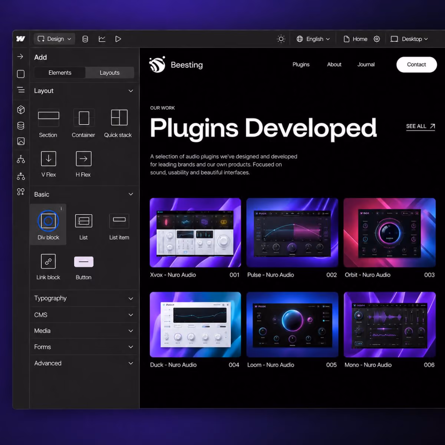Click the Preview play icon
This screenshot has height=445, width=445.
118,39
